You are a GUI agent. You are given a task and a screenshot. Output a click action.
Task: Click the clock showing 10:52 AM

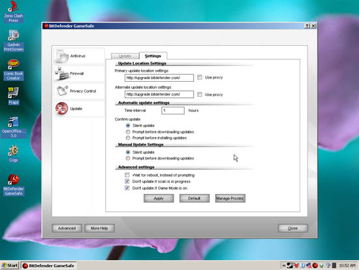pos(347,265)
